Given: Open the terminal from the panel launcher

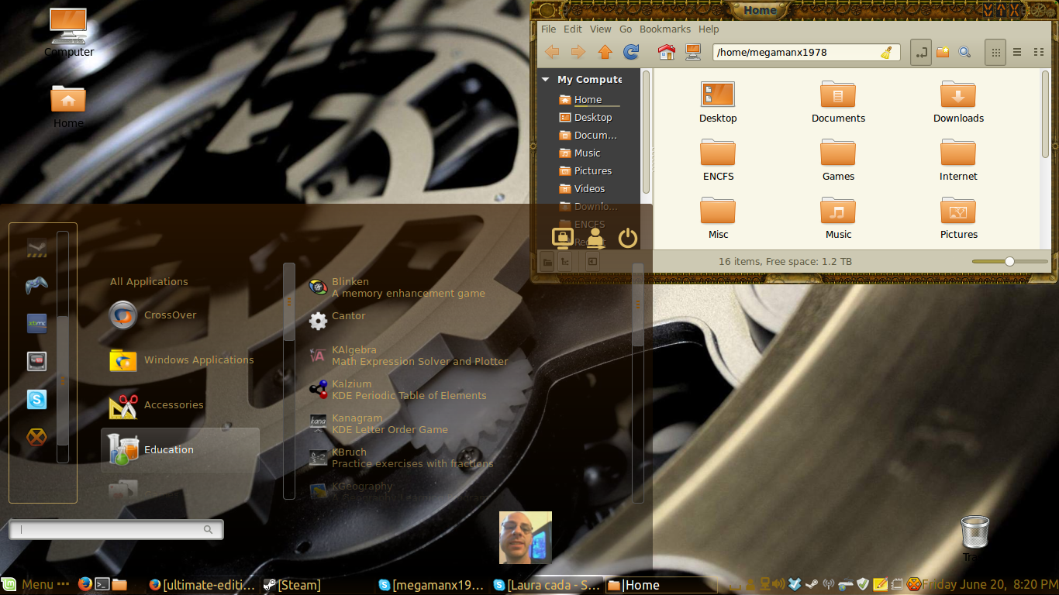Looking at the screenshot, I should tap(102, 585).
